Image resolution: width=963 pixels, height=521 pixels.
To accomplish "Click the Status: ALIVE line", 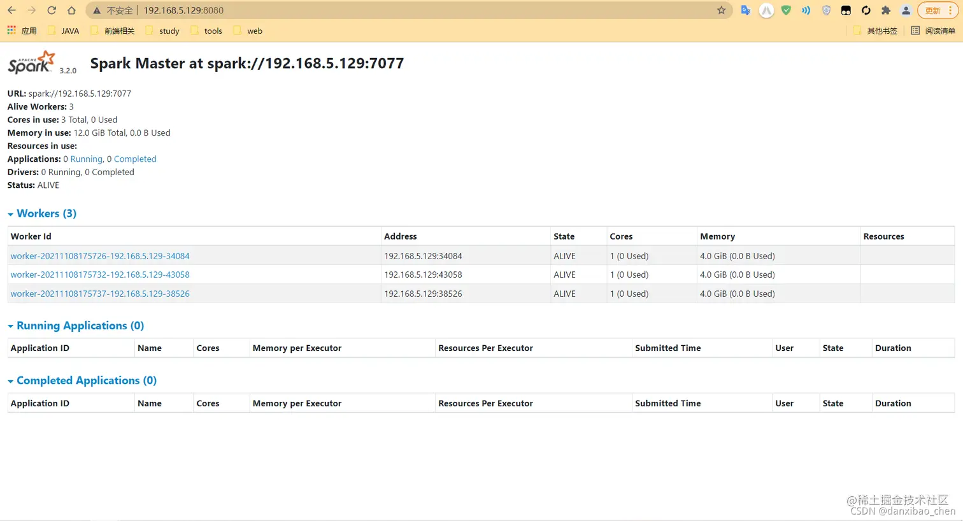I will [33, 185].
